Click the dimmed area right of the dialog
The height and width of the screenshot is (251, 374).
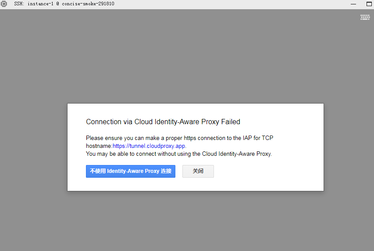coord(349,147)
